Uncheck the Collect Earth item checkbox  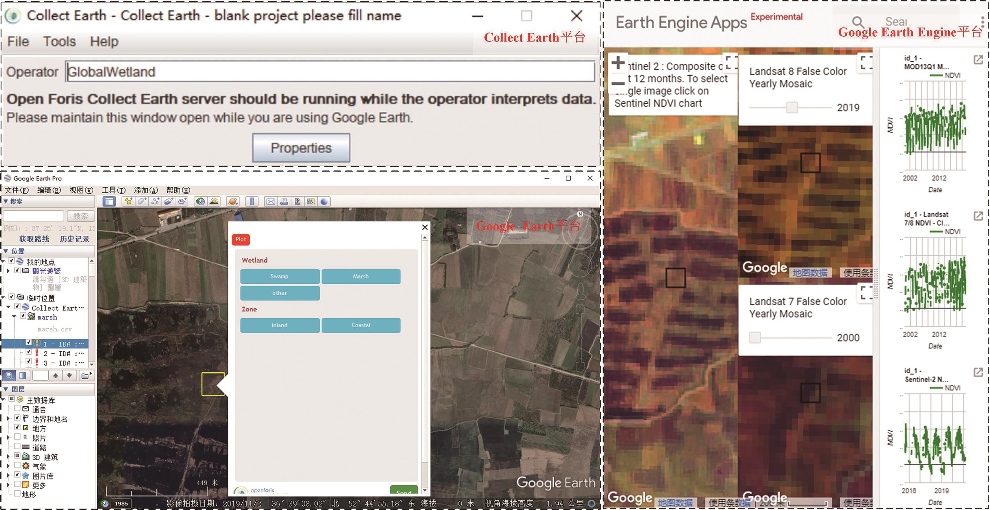tap(17, 306)
